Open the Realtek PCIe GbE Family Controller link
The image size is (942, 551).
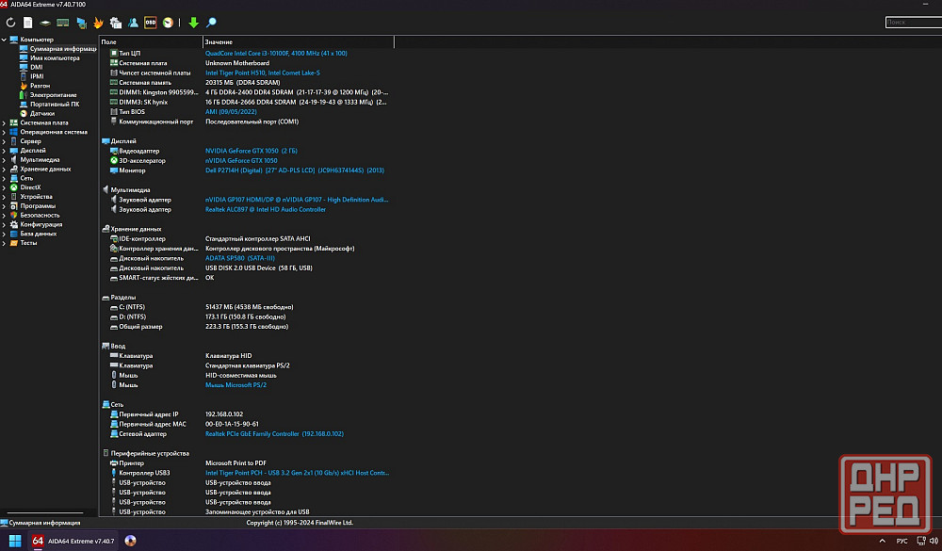click(x=274, y=434)
